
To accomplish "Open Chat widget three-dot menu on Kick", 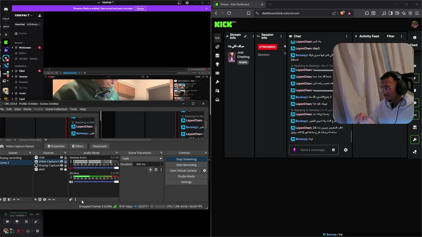I will tap(347, 36).
